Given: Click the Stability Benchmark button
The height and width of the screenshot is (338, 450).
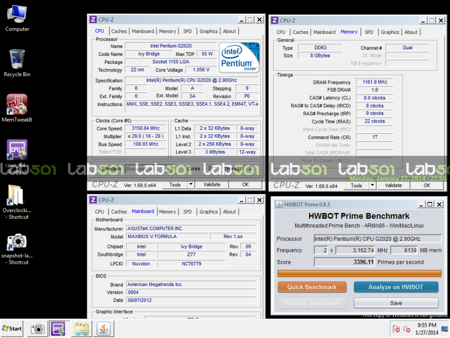Looking at the screenshot, I should pyautogui.click(x=312, y=303).
